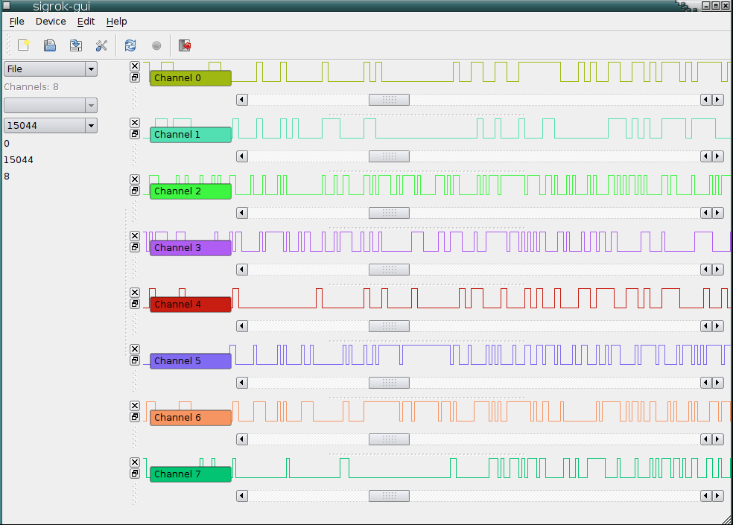Open the Edit menu

tap(85, 22)
